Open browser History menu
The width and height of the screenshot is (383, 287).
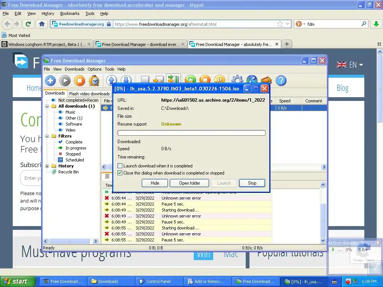[48, 13]
